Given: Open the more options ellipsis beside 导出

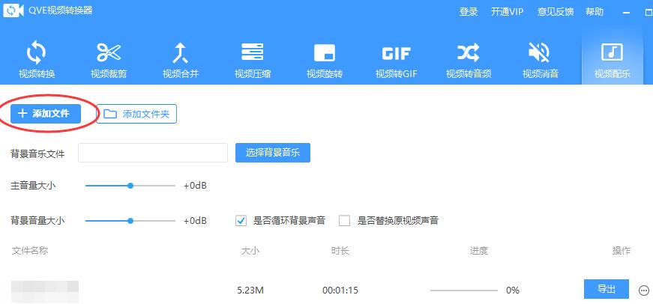Looking at the screenshot, I should click(x=643, y=290).
